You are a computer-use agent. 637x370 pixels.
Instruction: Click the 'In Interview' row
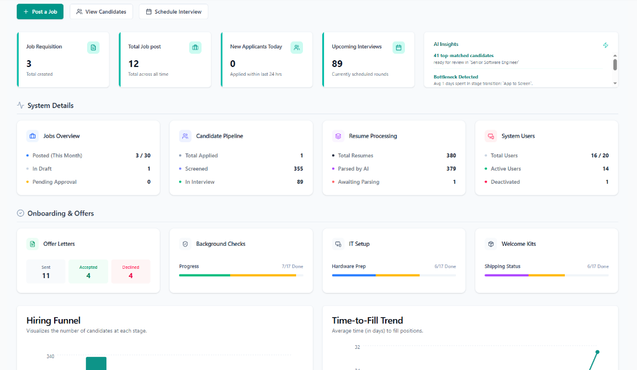[241, 182]
